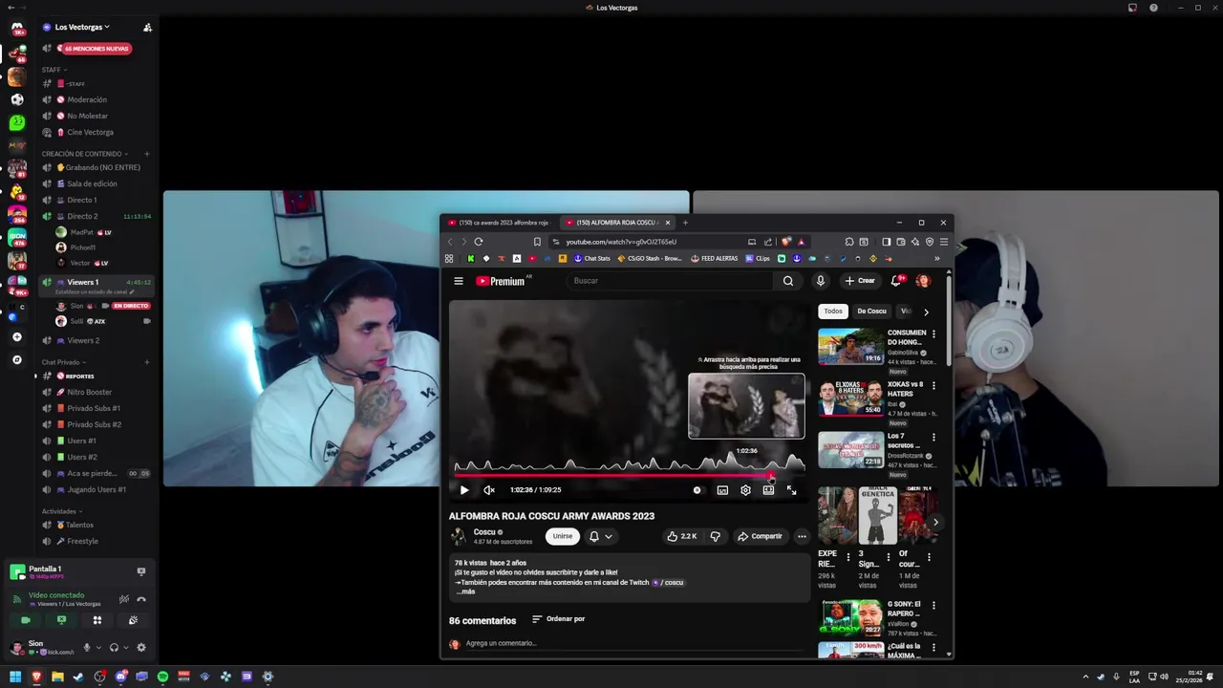The image size is (1223, 688).
Task: Click the YouTube search magnifier button
Action: (x=788, y=281)
